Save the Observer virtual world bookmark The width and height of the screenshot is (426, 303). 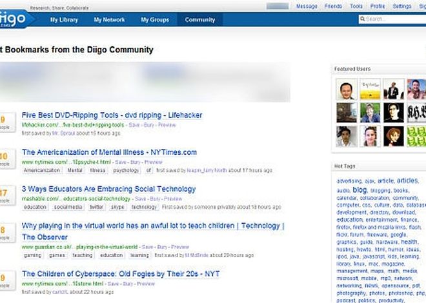click(x=148, y=247)
